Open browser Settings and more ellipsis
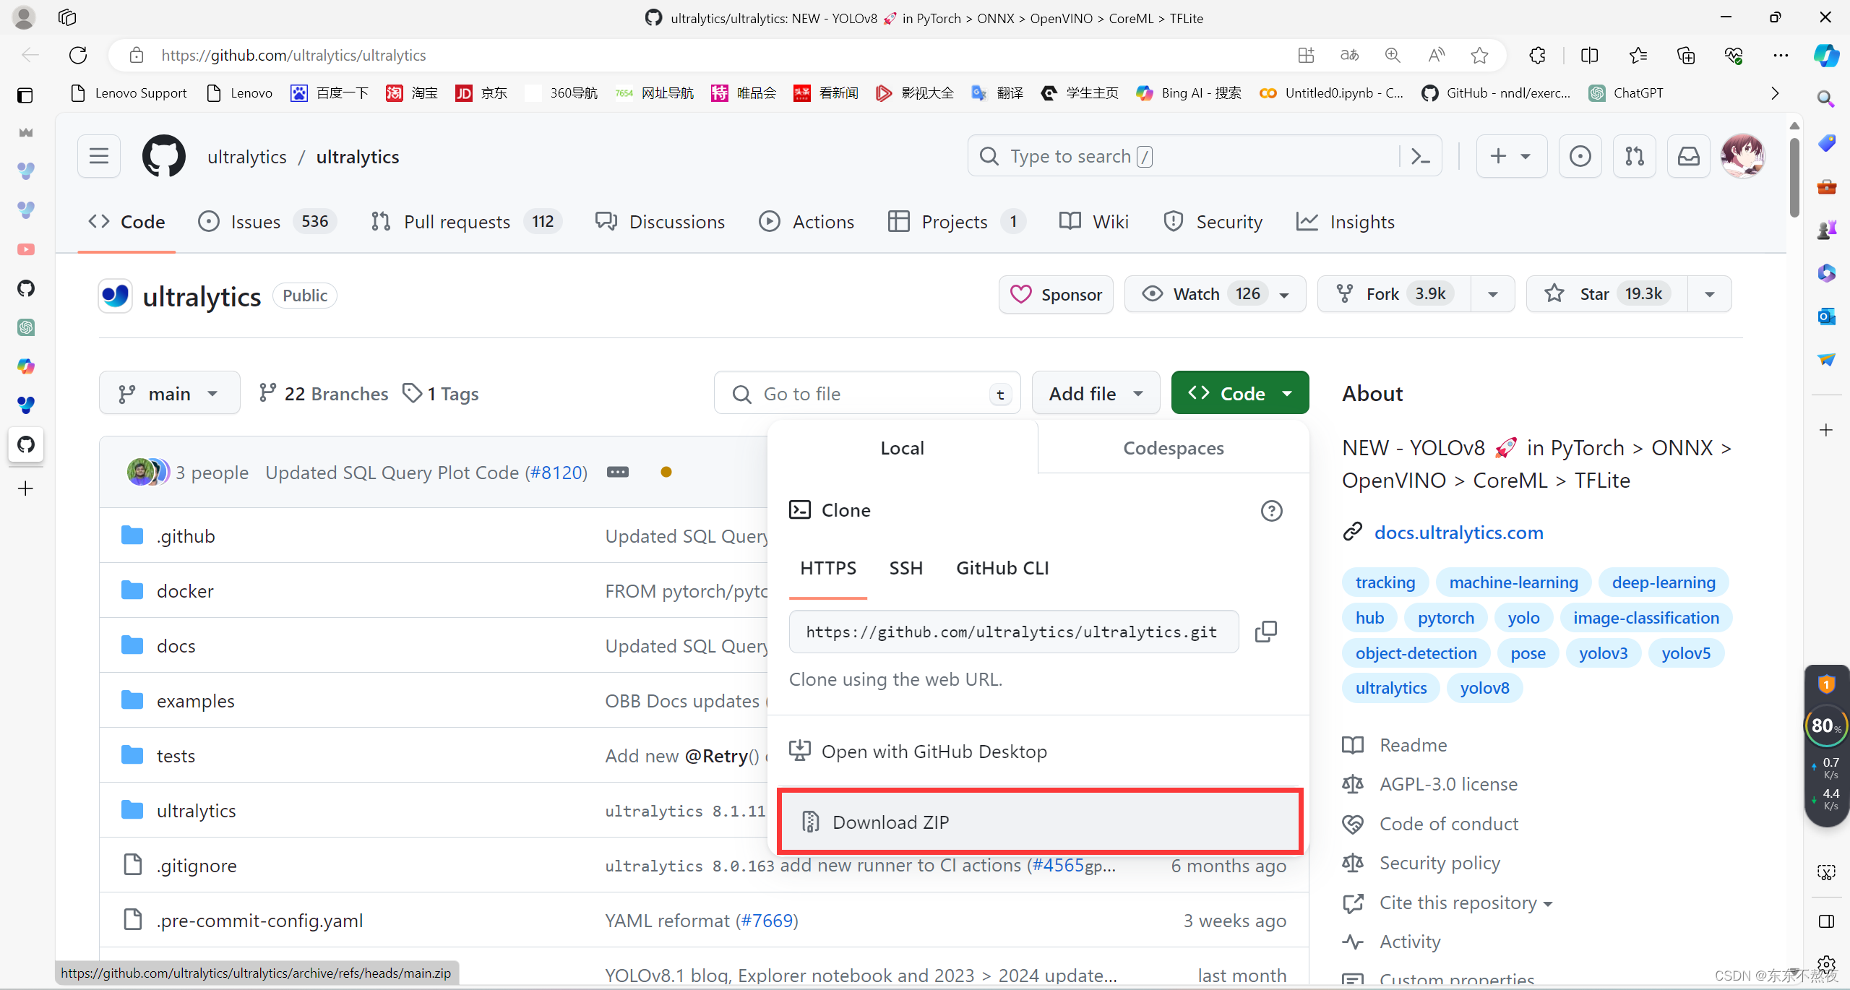The width and height of the screenshot is (1850, 990). pyautogui.click(x=1781, y=55)
